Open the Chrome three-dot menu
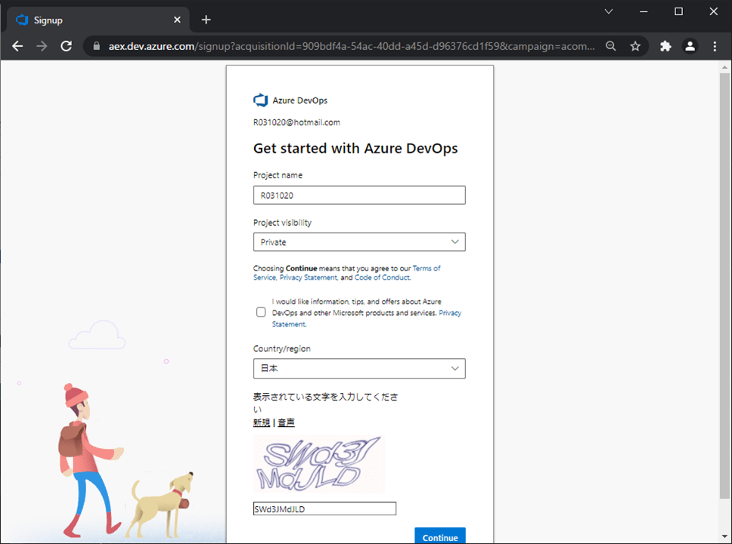732x544 pixels. pyautogui.click(x=715, y=46)
